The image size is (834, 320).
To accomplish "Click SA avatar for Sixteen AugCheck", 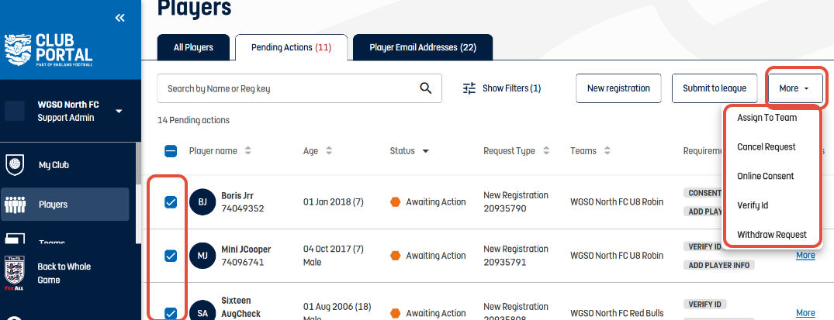I will coord(202,313).
